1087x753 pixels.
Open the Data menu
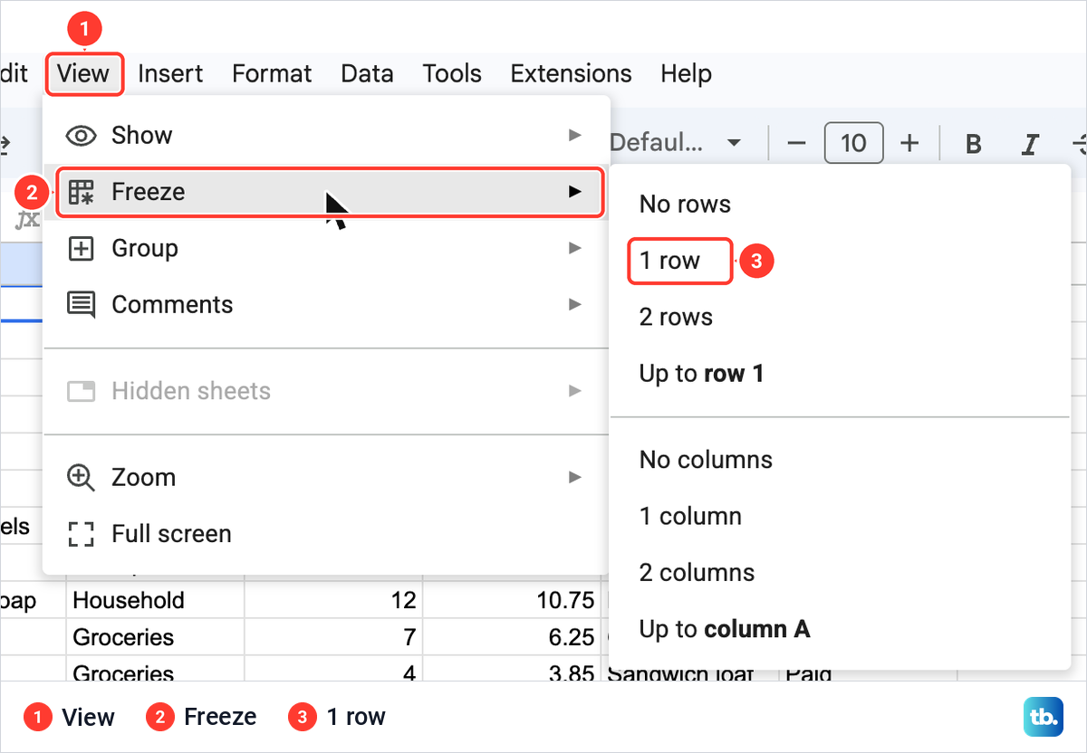pyautogui.click(x=367, y=73)
